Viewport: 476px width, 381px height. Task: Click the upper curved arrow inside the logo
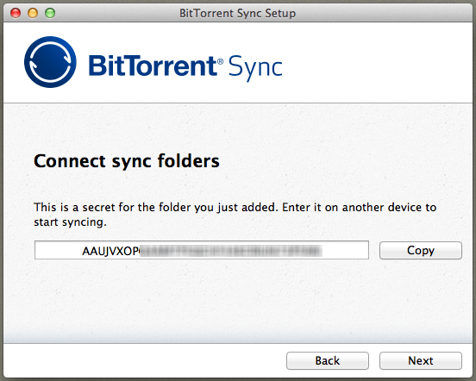(x=53, y=50)
